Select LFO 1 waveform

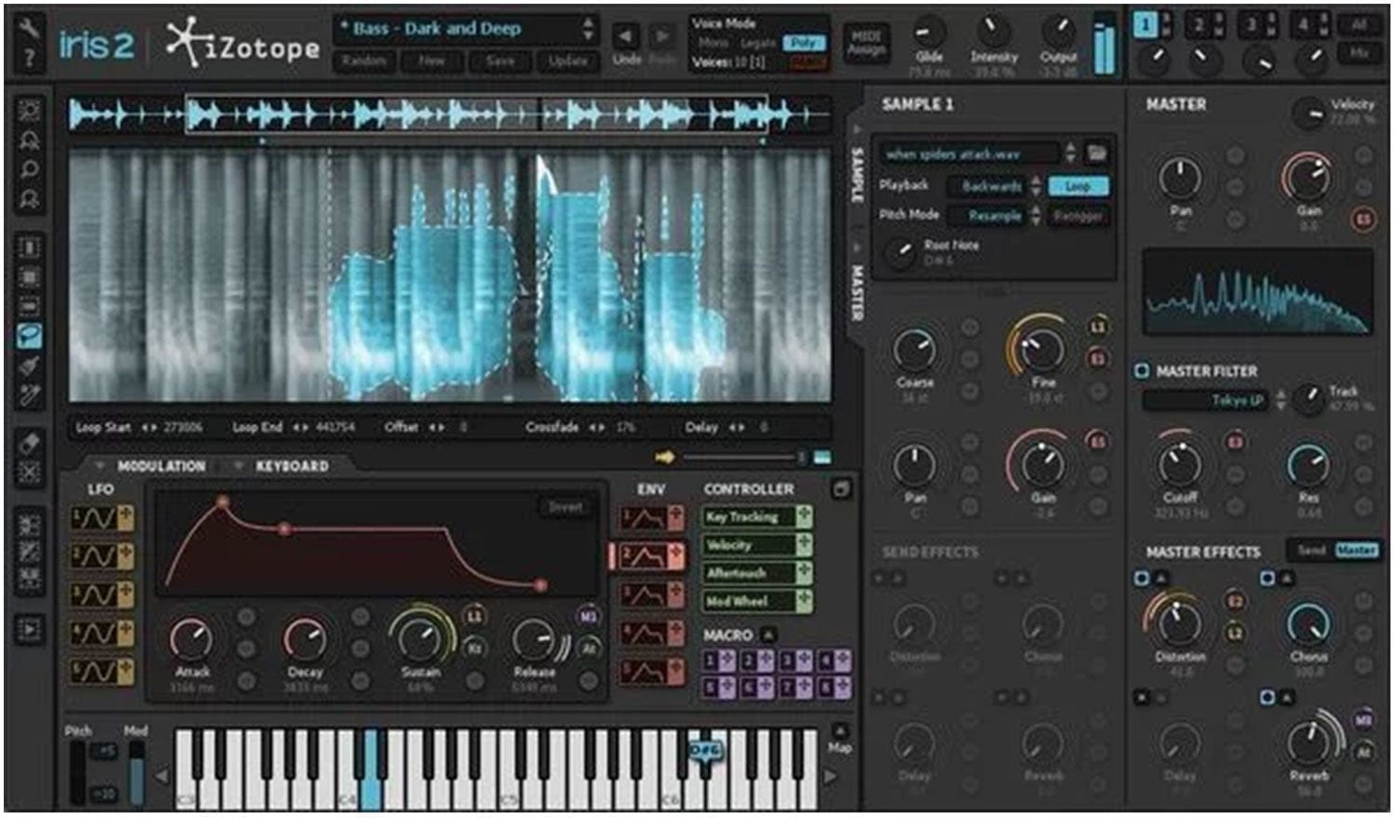93,517
